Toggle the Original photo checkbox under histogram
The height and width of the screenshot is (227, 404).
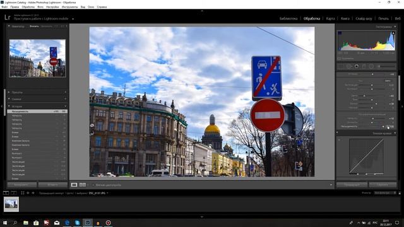tap(340, 59)
